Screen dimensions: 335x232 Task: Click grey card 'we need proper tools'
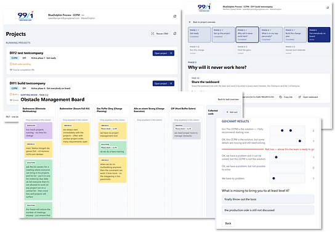187,131
